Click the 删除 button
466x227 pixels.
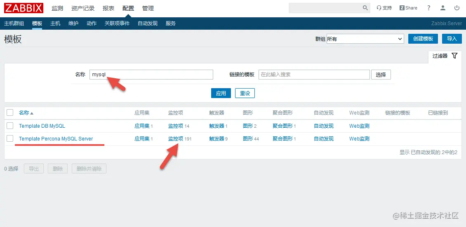pos(58,168)
